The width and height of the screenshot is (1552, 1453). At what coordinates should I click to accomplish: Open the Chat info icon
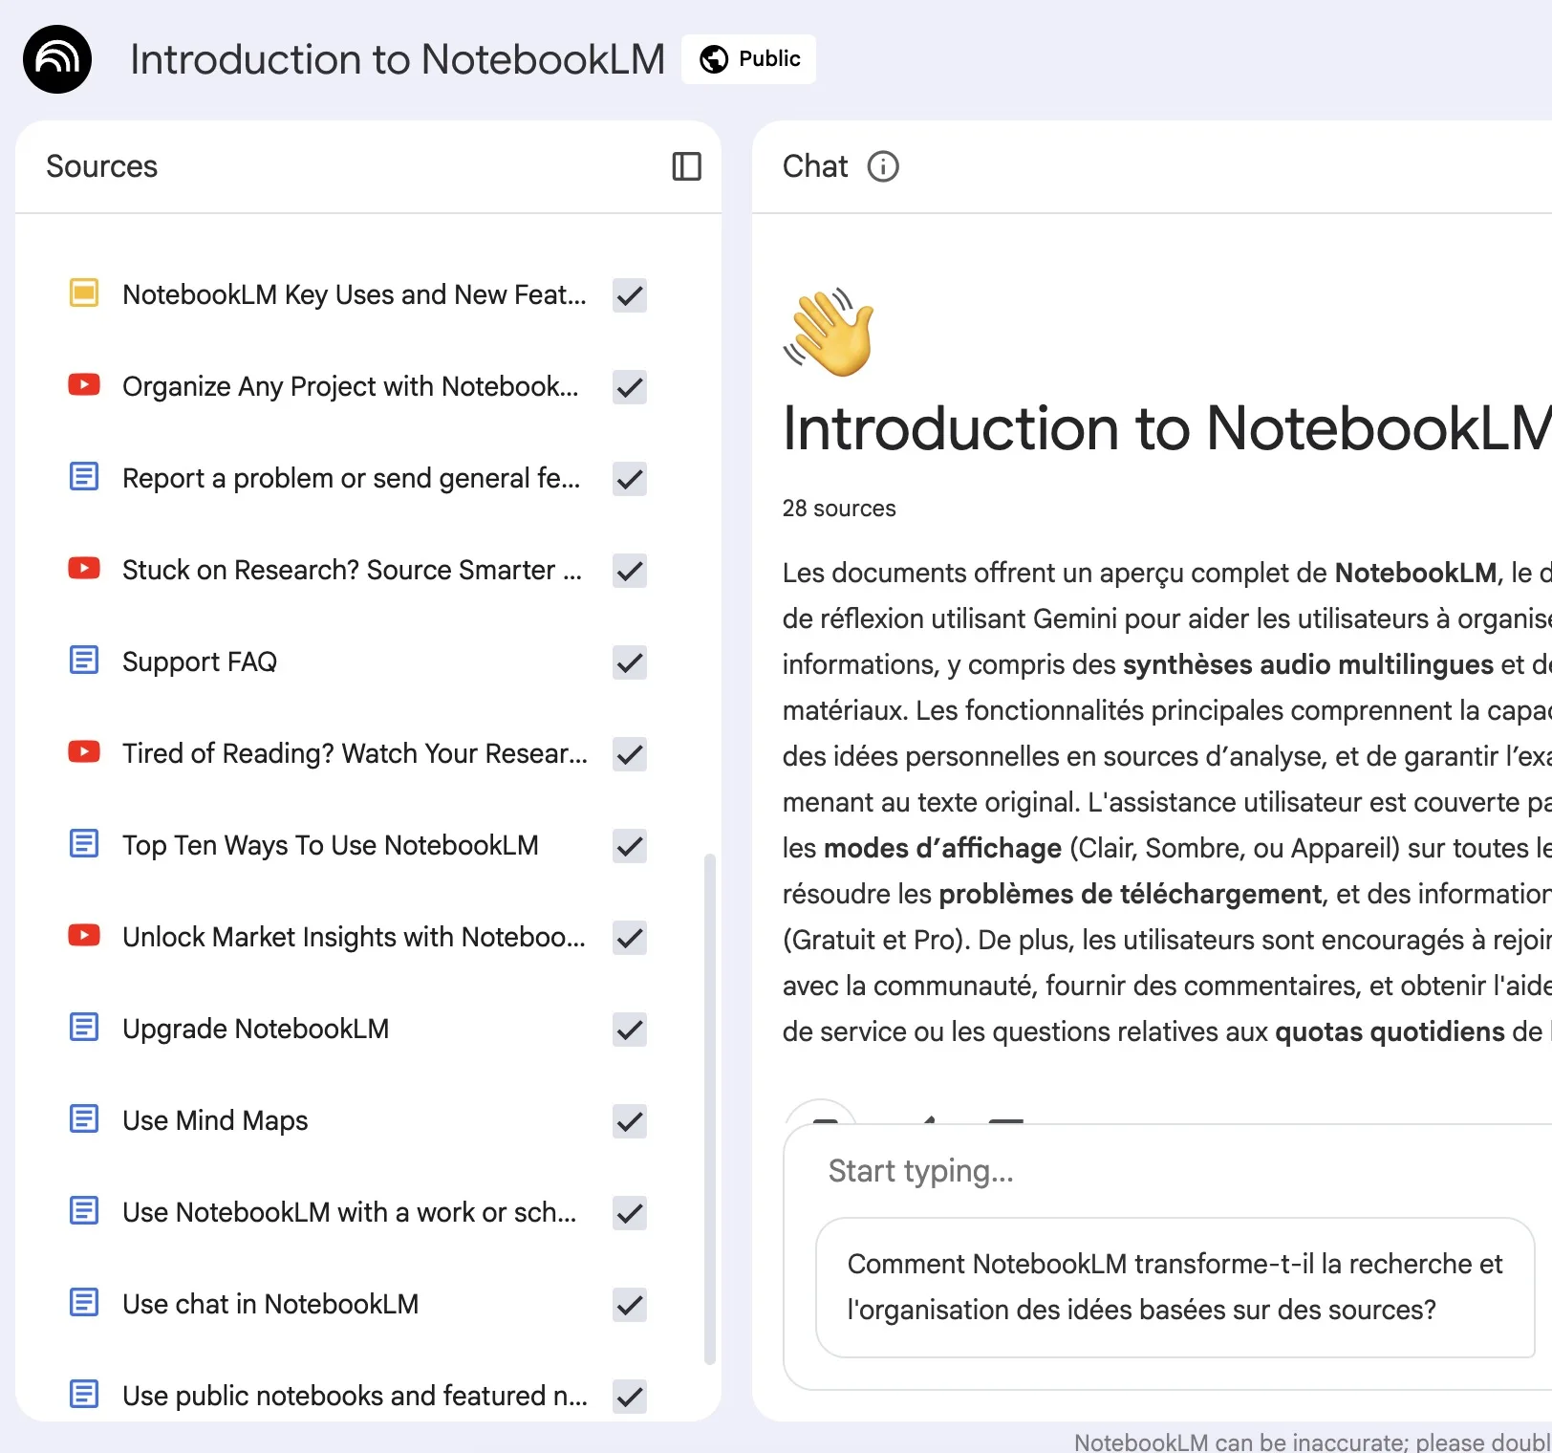882,166
